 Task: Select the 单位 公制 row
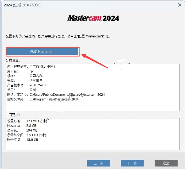click(x=21, y=90)
